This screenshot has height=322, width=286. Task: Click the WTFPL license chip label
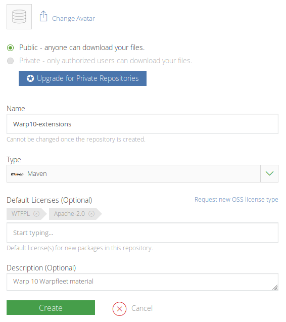[21, 214]
